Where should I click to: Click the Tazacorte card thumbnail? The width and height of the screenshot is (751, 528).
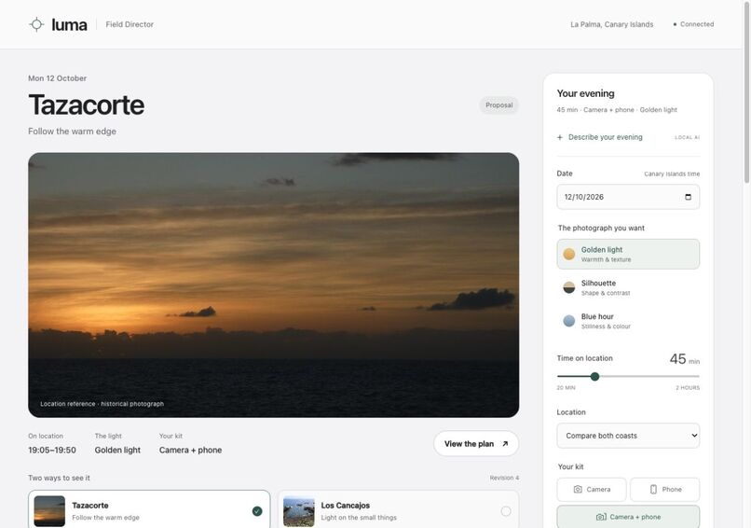coord(49,511)
